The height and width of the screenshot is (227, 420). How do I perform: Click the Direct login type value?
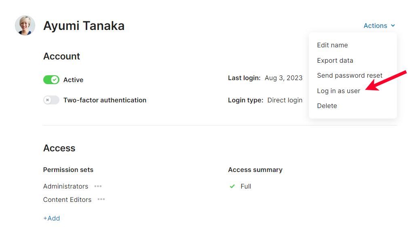(x=285, y=100)
